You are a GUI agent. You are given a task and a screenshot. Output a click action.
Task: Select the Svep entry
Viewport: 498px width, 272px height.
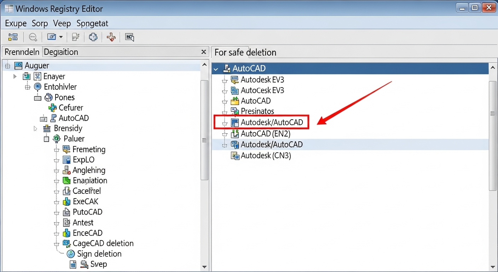(x=98, y=264)
